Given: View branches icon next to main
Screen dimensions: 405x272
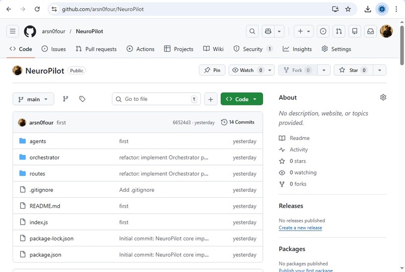Looking at the screenshot, I should pos(66,99).
